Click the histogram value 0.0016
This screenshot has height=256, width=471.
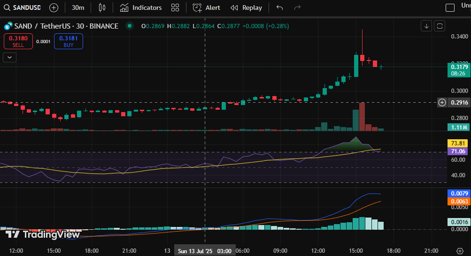tap(459, 222)
